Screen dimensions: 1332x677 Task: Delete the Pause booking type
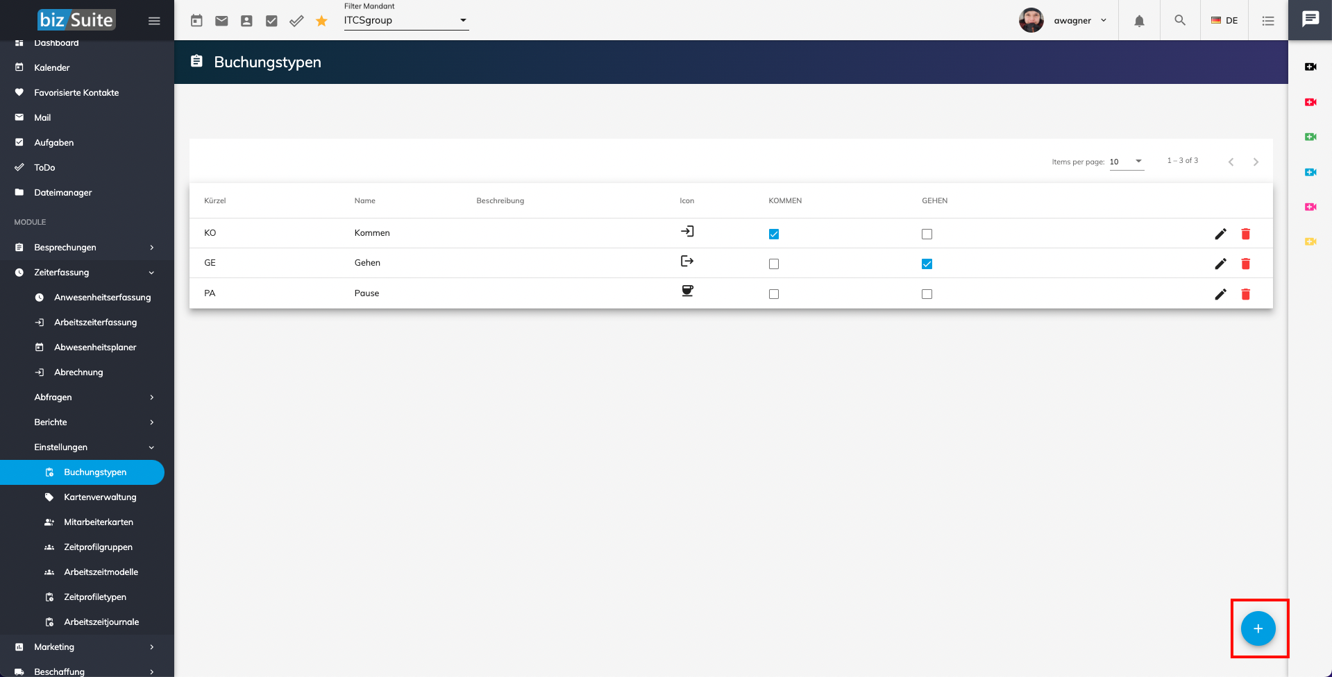1245,294
